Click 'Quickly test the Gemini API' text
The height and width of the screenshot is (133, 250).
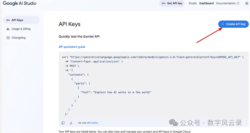[x=79, y=37]
